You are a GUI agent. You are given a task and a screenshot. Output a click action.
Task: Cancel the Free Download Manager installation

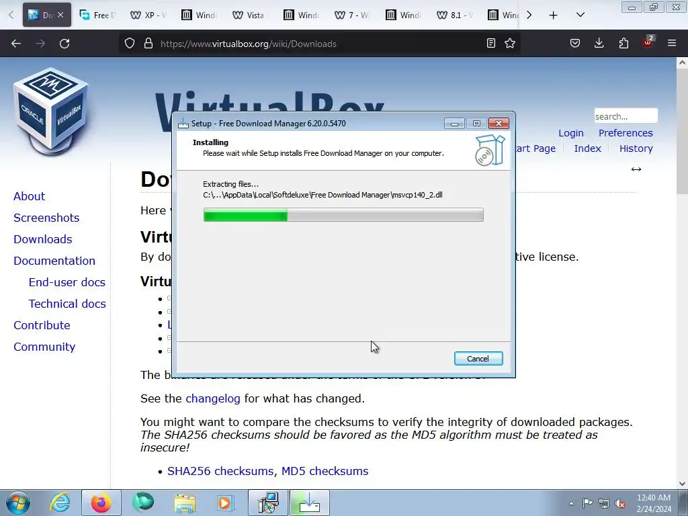[478, 359]
